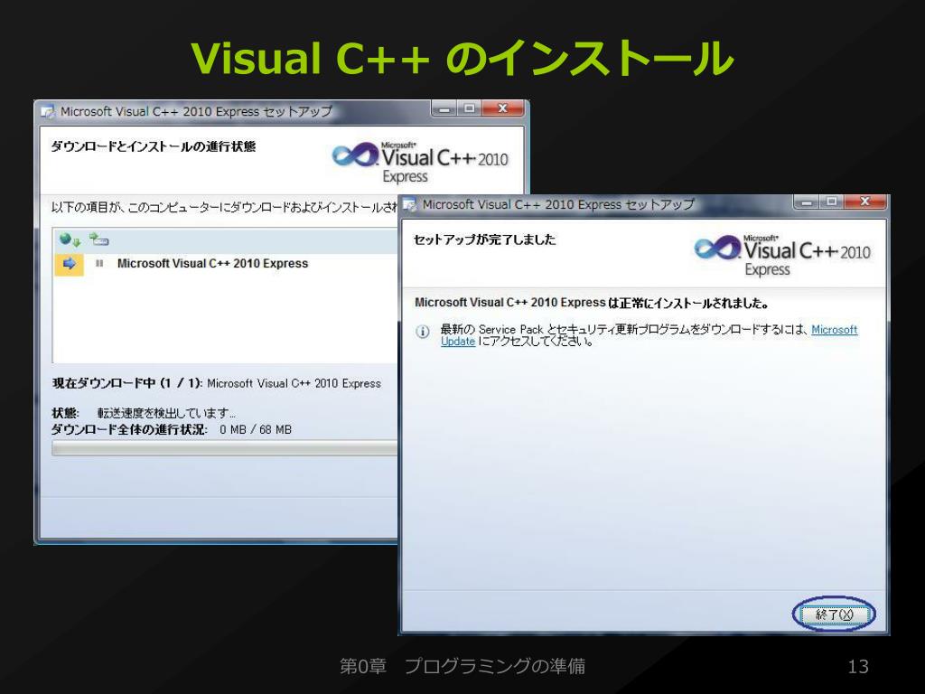Click the 'セットアップが完了しました' heading
Image resolution: width=925 pixels, height=694 pixels.
pos(484,239)
